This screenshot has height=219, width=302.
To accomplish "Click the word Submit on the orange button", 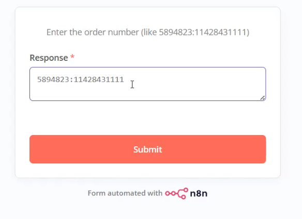I will (148, 149).
